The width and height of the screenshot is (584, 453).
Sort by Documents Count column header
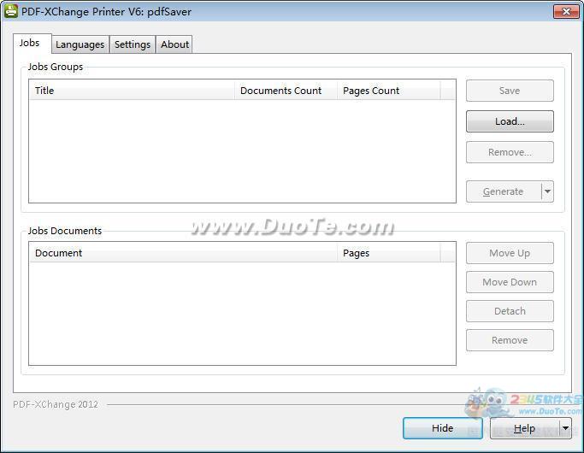pyautogui.click(x=286, y=91)
